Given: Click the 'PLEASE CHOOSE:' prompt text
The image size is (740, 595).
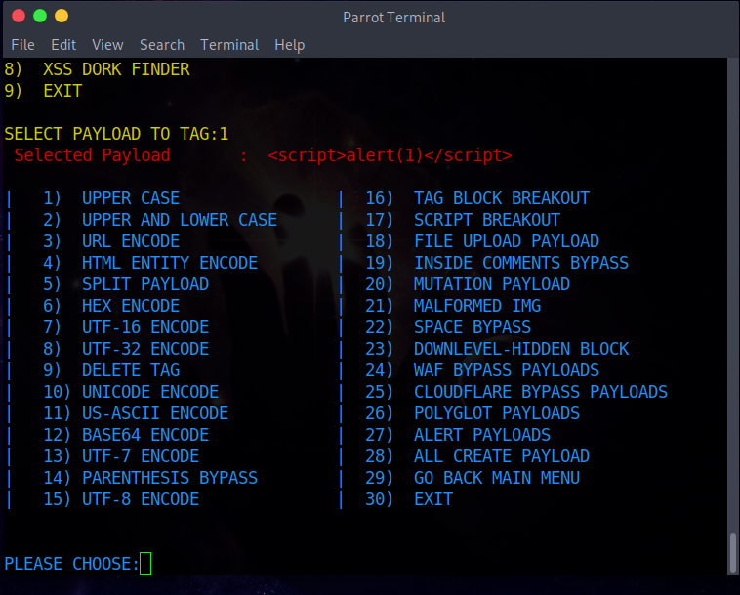Looking at the screenshot, I should [71, 564].
